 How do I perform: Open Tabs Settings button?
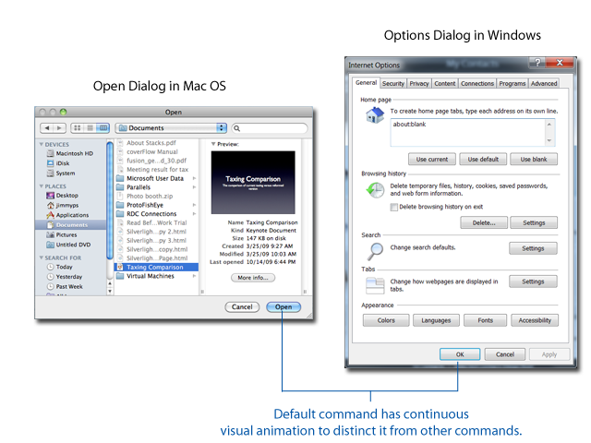coord(533,281)
